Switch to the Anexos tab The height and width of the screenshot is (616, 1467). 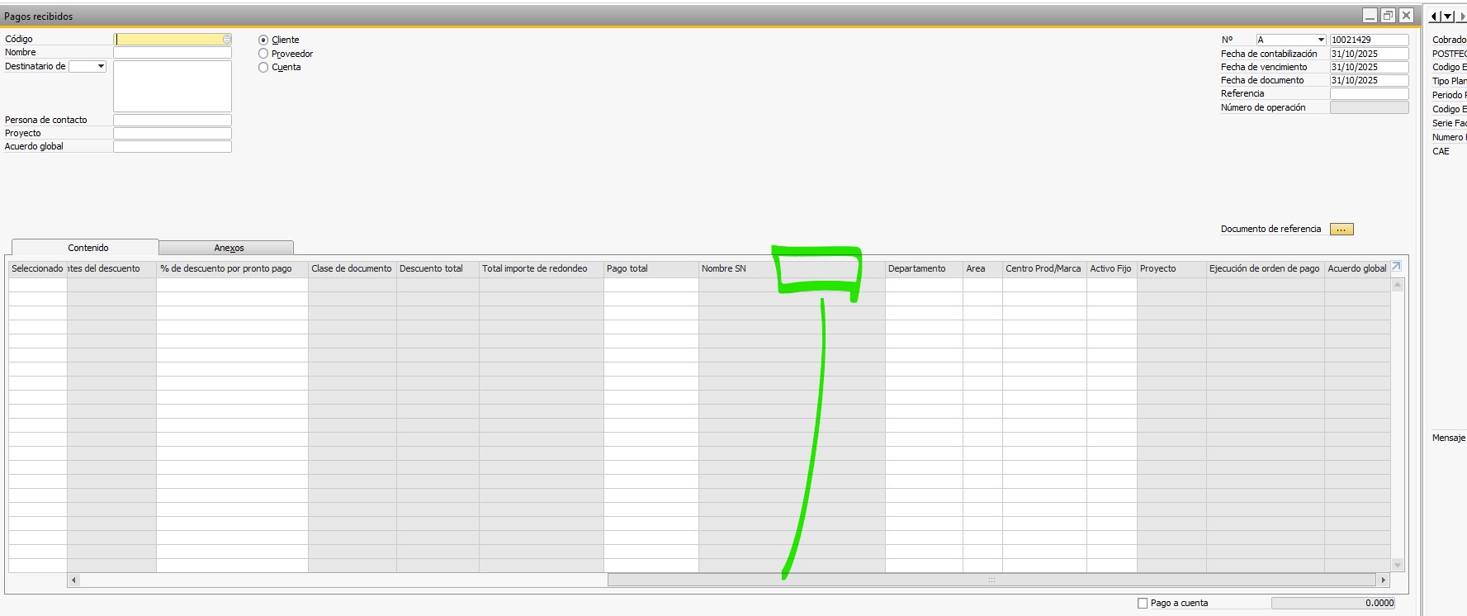coord(229,248)
